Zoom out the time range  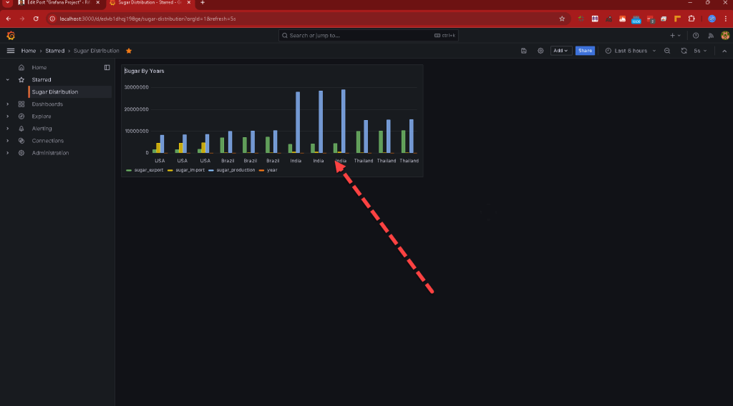(x=667, y=51)
